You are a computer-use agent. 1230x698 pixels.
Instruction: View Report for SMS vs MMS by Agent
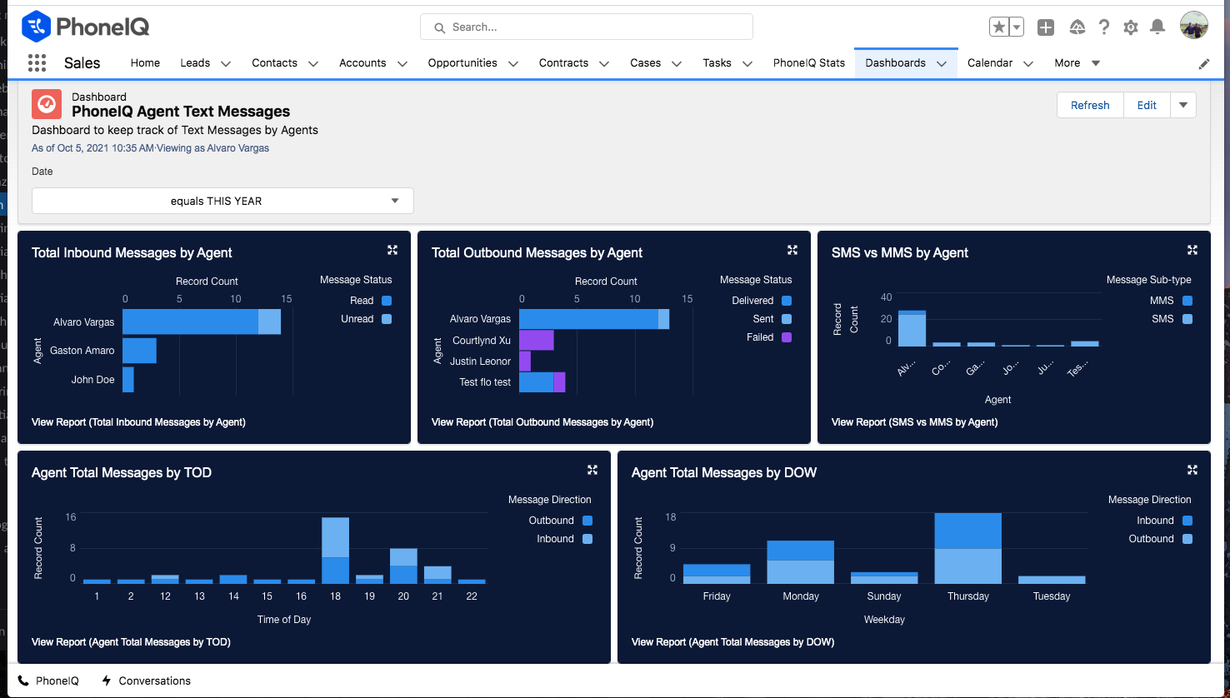click(915, 422)
